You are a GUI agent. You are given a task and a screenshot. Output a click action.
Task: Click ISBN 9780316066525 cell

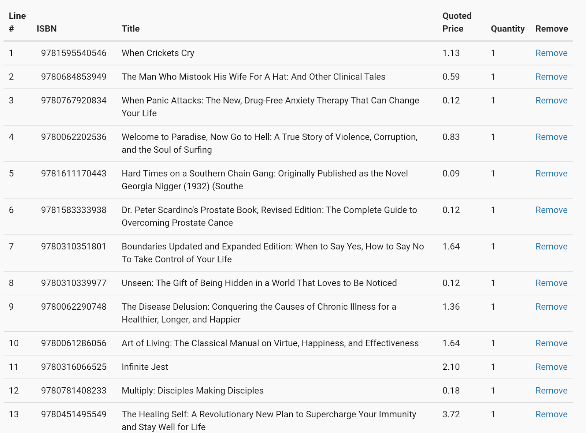pyautogui.click(x=74, y=367)
